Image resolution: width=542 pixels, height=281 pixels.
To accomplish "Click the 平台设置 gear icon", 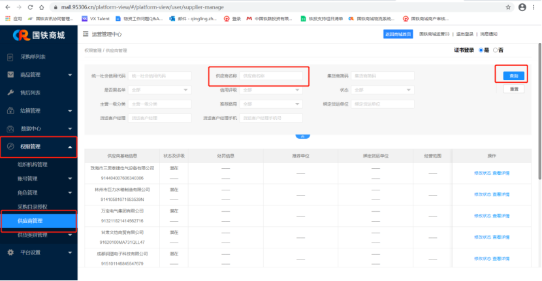I will pyautogui.click(x=10, y=252).
